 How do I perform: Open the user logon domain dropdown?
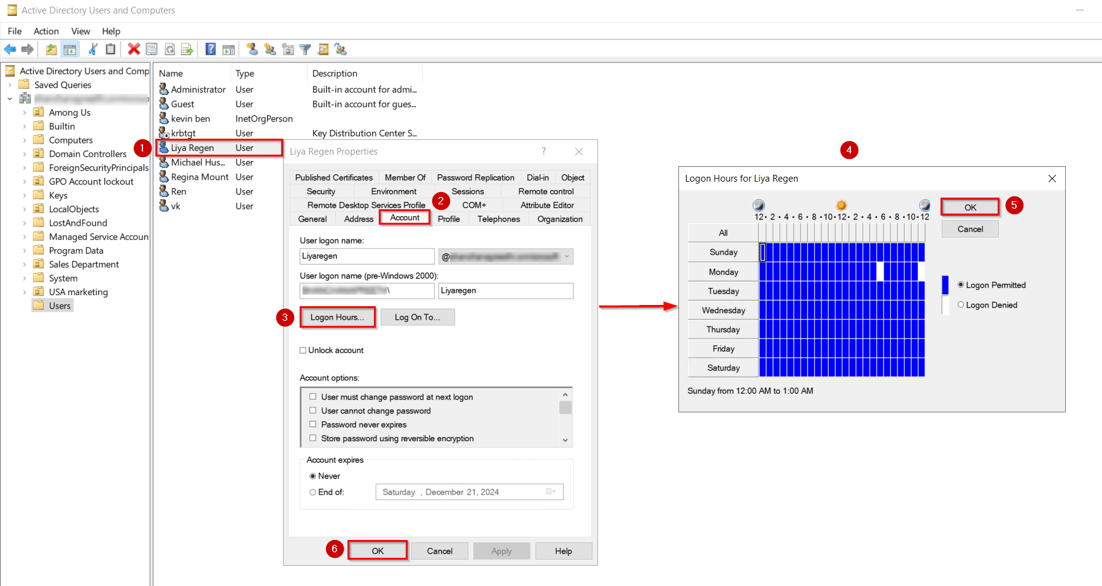point(567,256)
